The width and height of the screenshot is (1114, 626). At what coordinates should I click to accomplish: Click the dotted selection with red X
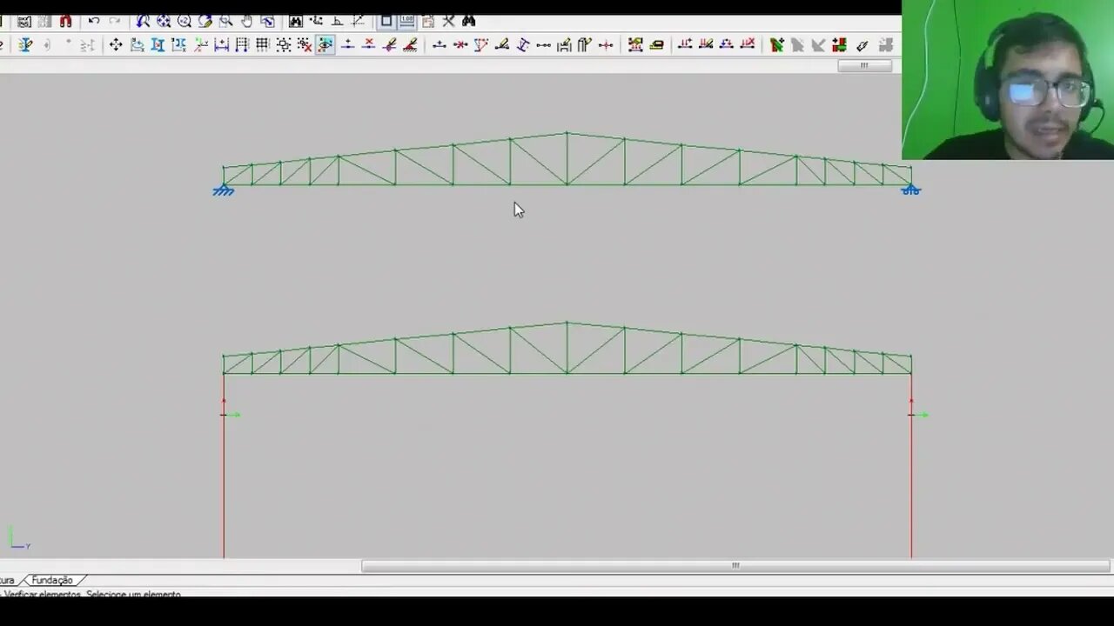[x=305, y=44]
